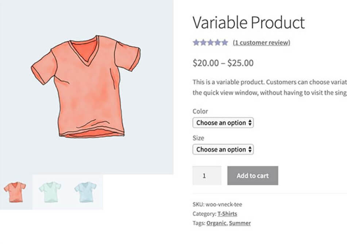Open the Color dropdown
347x244 pixels.
[x=223, y=123]
